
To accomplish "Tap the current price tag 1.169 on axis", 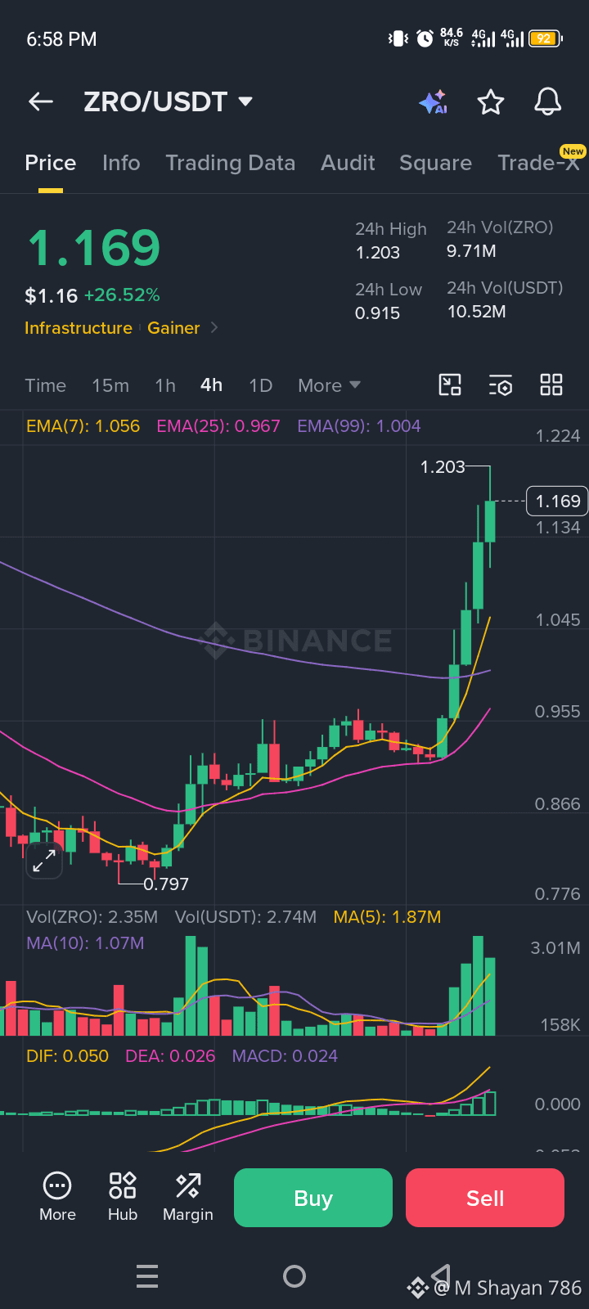I will pyautogui.click(x=557, y=501).
